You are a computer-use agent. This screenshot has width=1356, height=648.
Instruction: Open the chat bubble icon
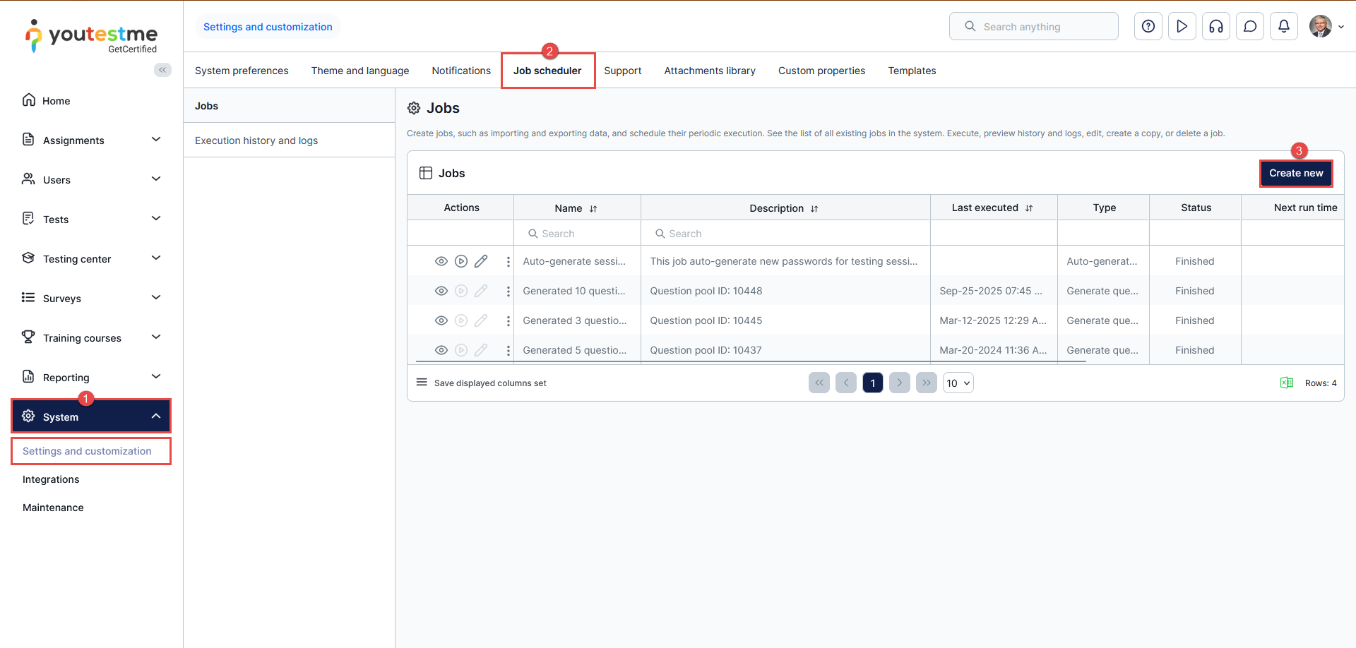[1249, 27]
